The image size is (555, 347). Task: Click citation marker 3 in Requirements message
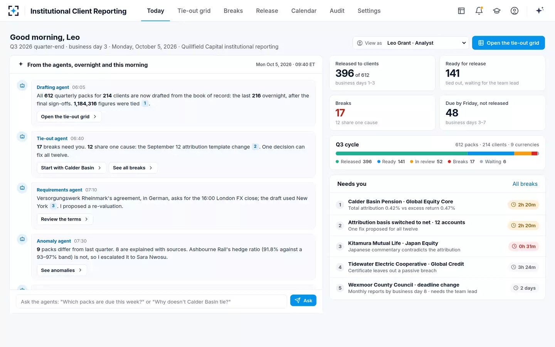click(x=53, y=206)
